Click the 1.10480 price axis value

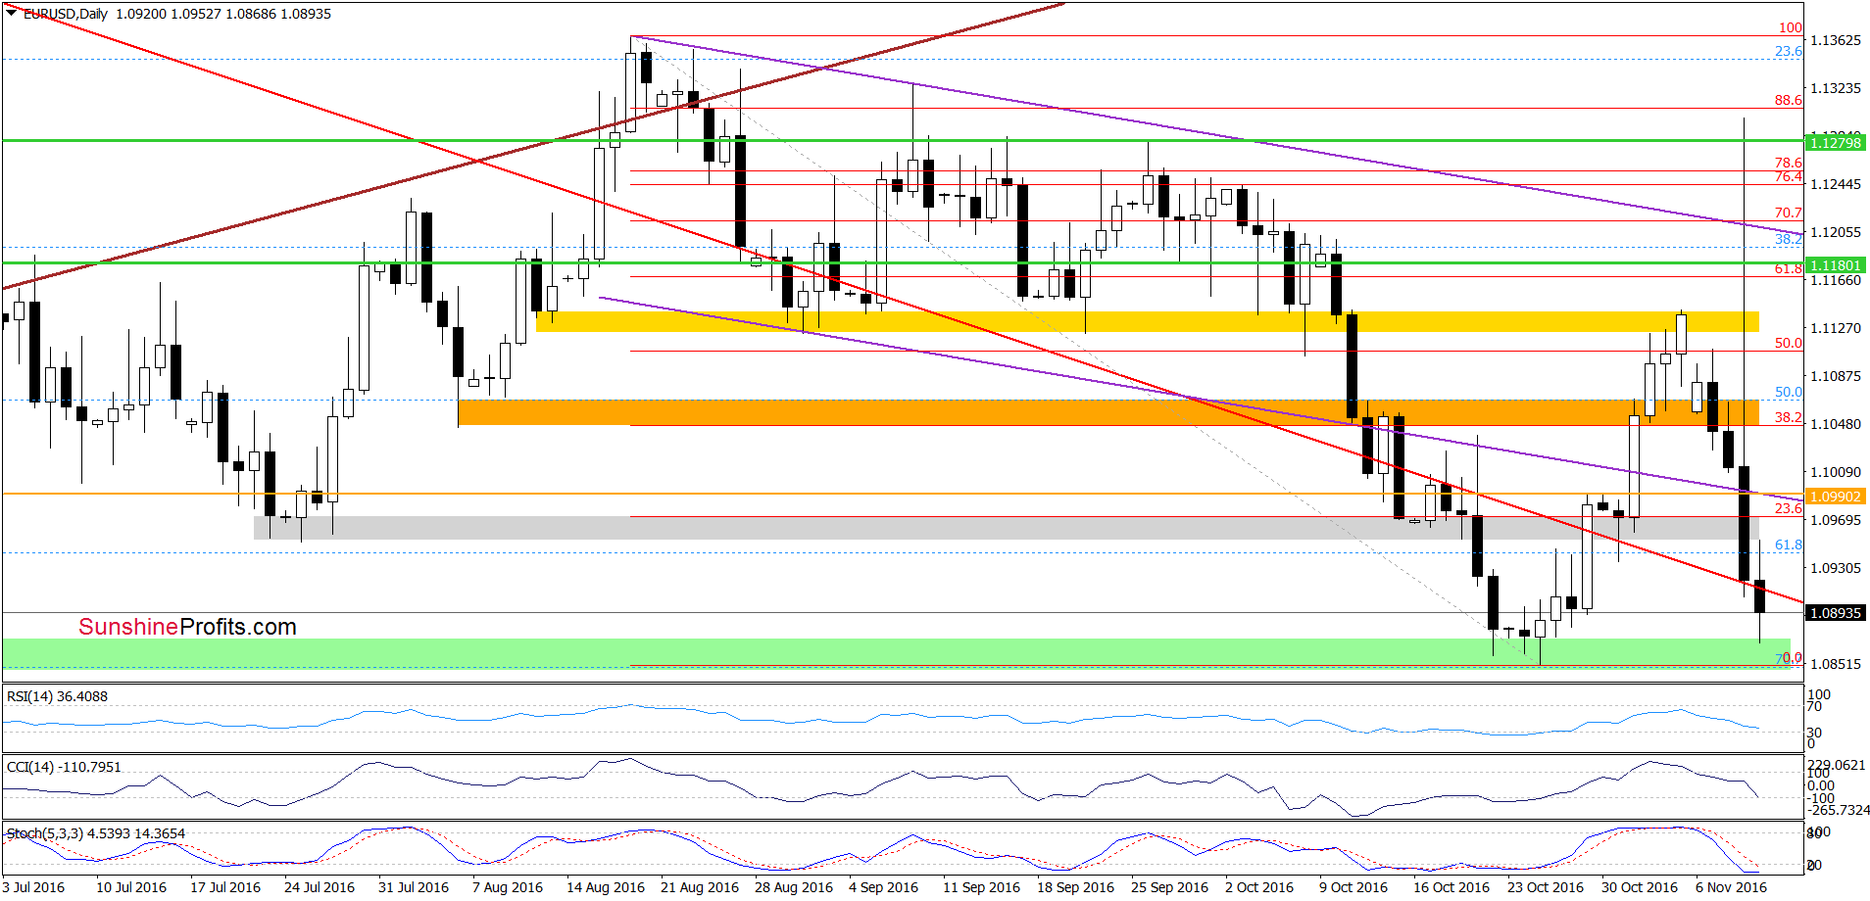[1836, 424]
